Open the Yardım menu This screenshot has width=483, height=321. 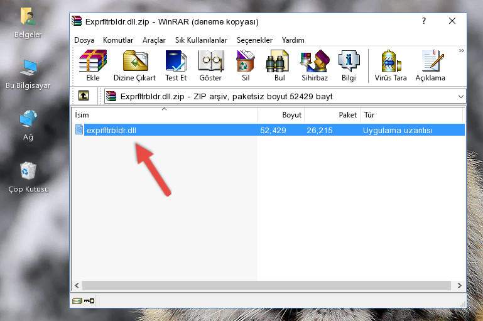point(293,40)
